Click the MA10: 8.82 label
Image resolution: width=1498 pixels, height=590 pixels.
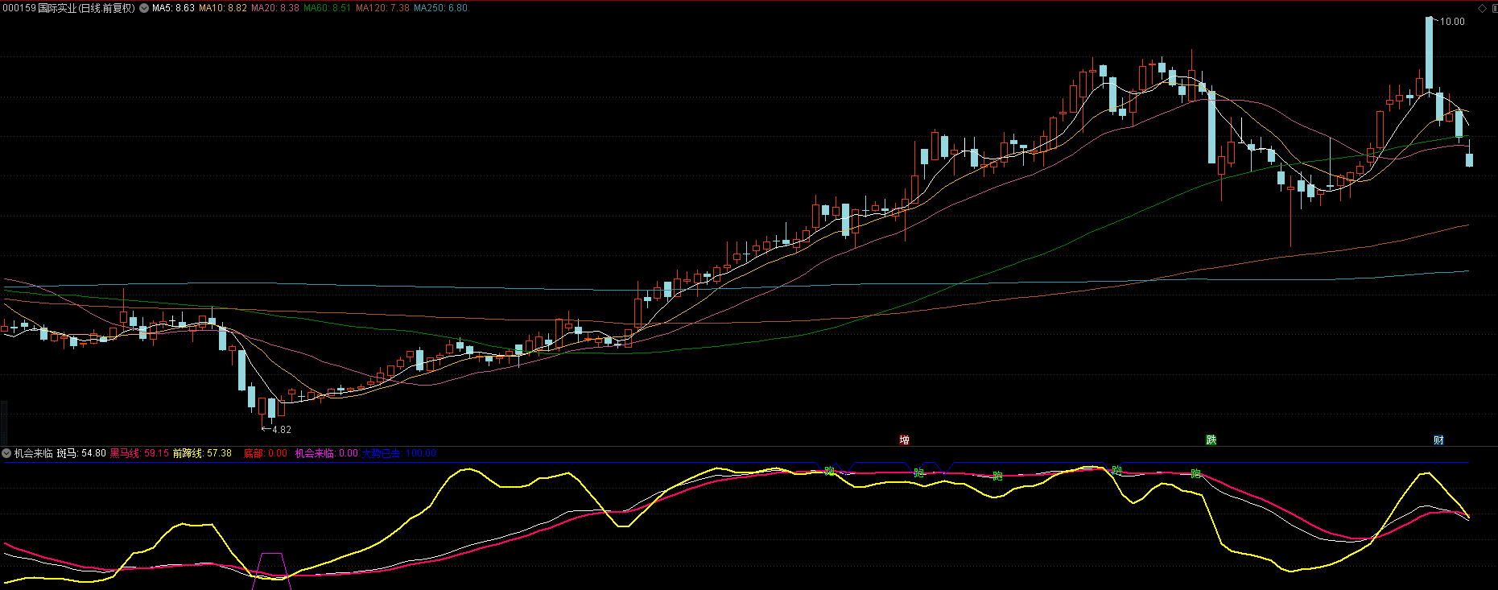pos(223,8)
